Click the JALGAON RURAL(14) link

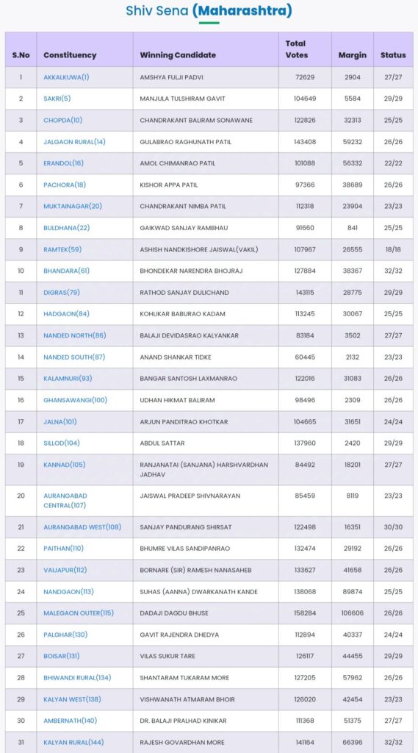click(74, 142)
